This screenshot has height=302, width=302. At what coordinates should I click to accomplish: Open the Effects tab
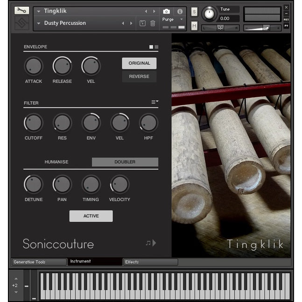pos(150,262)
